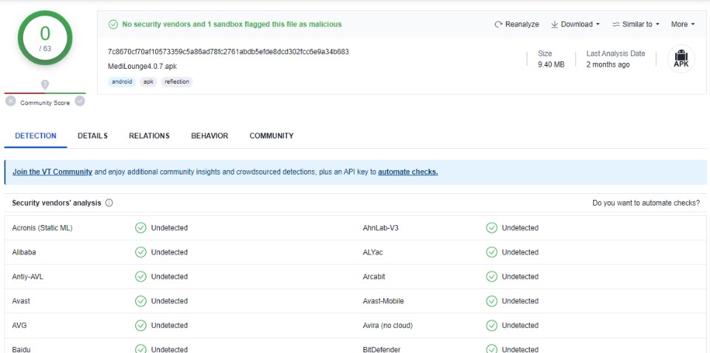The image size is (710, 353).
Task: Click the ALYac vendor name
Action: pos(373,252)
